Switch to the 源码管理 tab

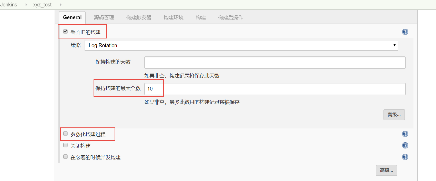pyautogui.click(x=104, y=17)
